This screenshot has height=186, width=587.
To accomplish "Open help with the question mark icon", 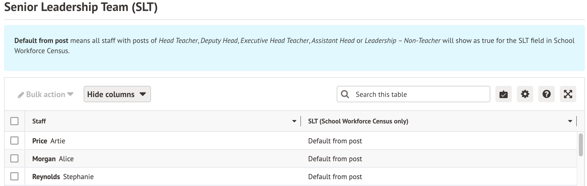I will click(546, 94).
